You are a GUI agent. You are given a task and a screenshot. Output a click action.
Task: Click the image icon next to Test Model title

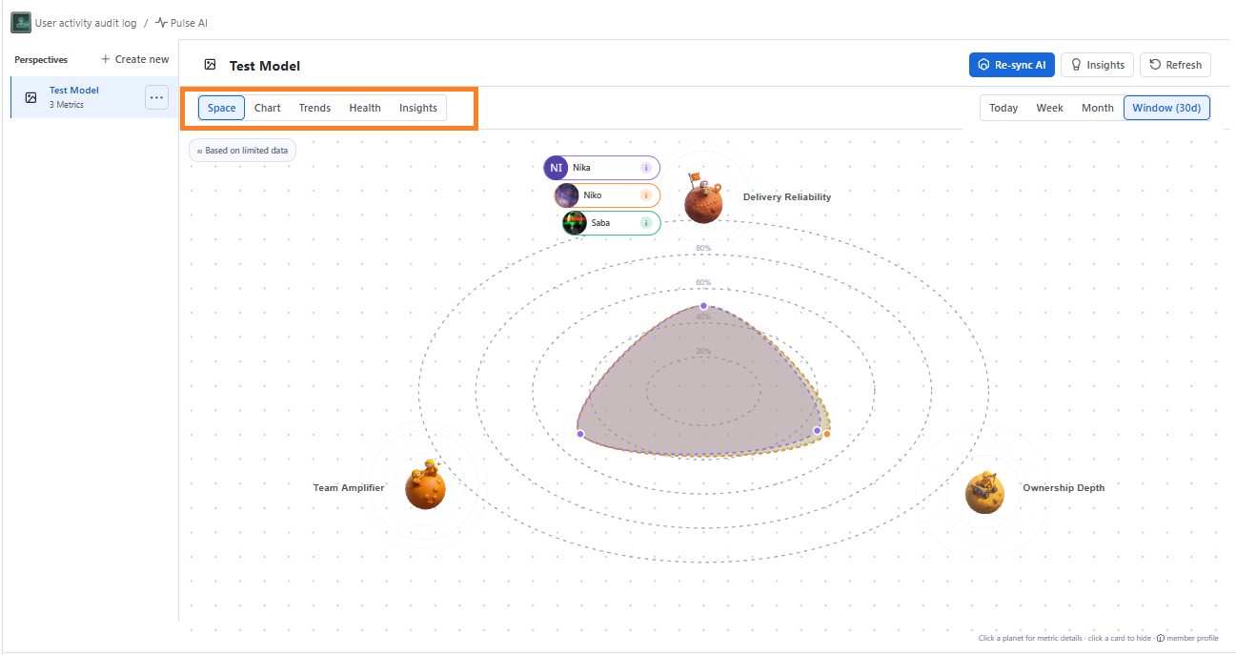pyautogui.click(x=211, y=65)
